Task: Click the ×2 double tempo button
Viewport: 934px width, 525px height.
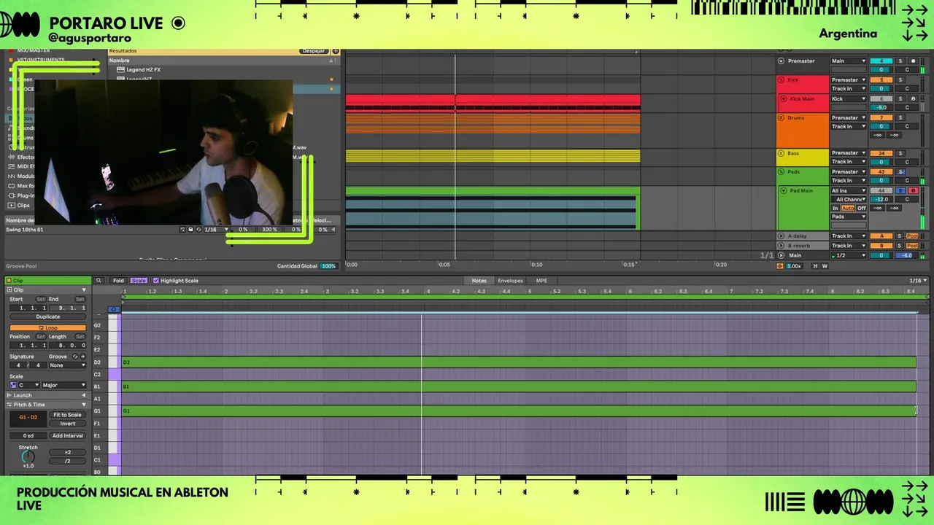Action: [67, 452]
